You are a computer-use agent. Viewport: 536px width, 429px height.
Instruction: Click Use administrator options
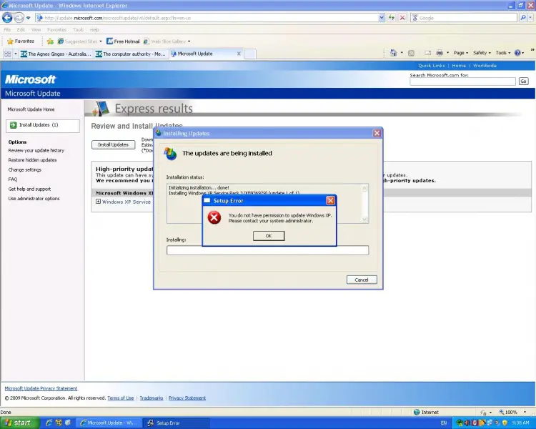(34, 199)
